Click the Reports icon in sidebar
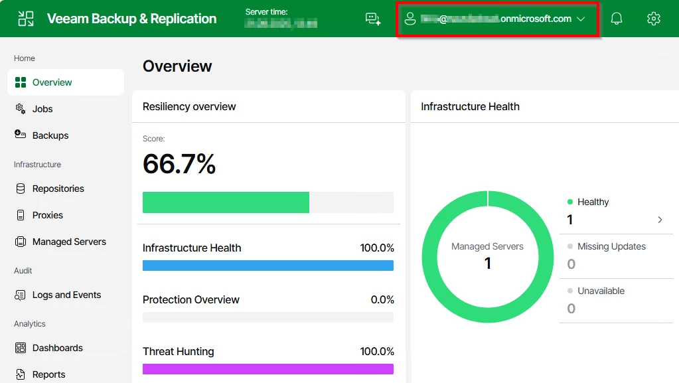The image size is (679, 383). [x=21, y=374]
